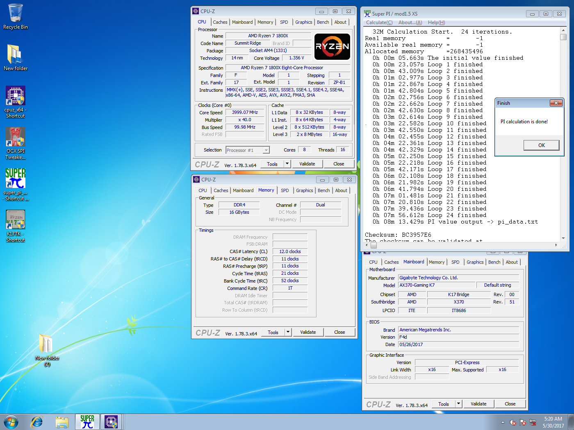Click Close button in the Mainboard CPU-Z window
Image resolution: width=574 pixels, height=430 pixels.
pyautogui.click(x=510, y=404)
